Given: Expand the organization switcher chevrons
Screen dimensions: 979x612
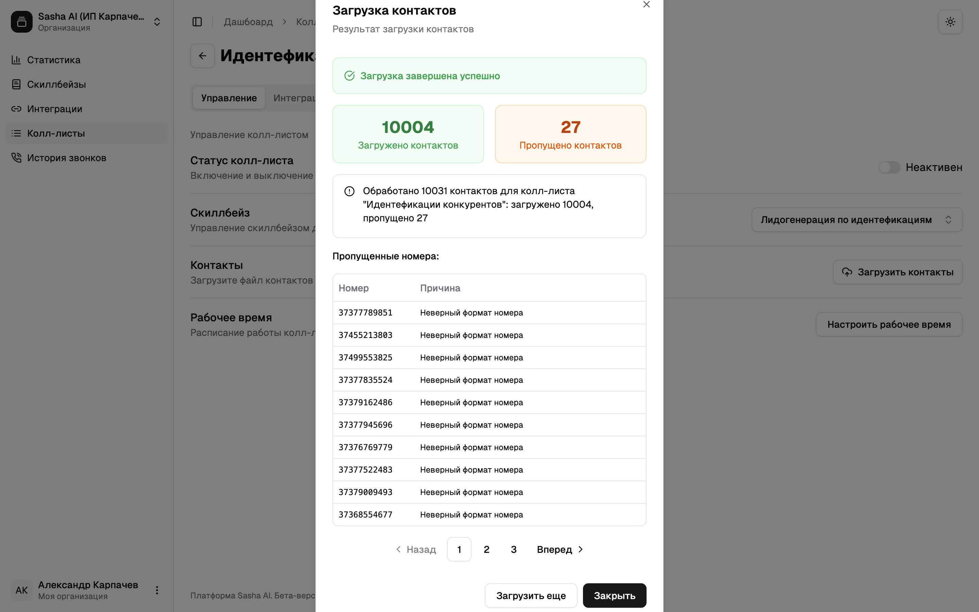Looking at the screenshot, I should pos(157,22).
